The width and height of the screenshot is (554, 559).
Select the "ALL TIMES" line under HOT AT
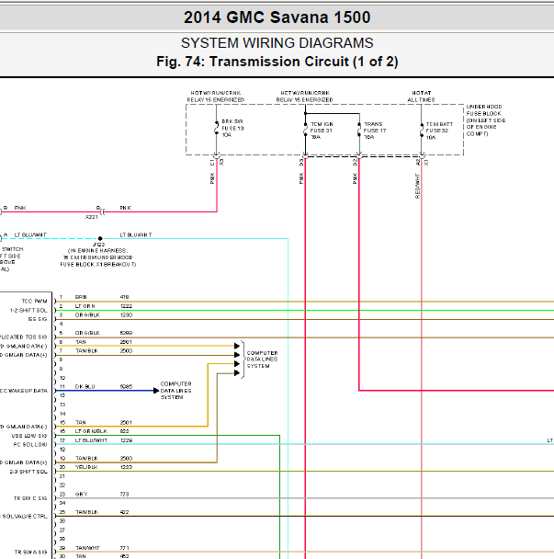point(421,100)
